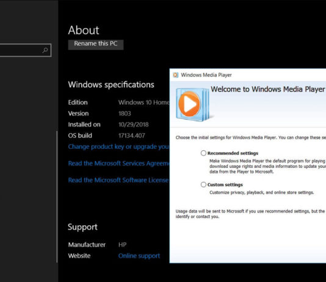The width and height of the screenshot is (326, 282).
Task: Click the Manufacturer label under Support
Action: 87,245
